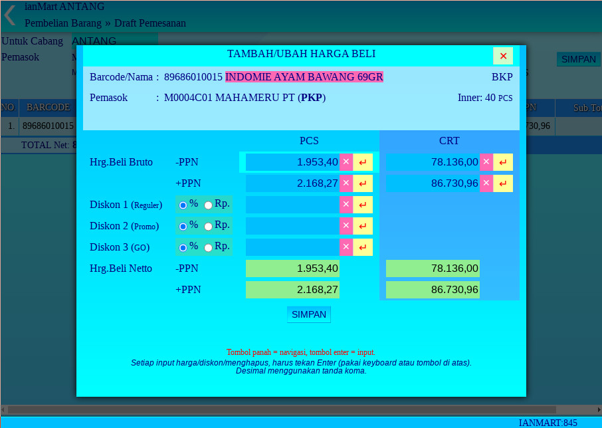Clear the CRT -PPN bruto price
The image size is (602, 428).
tap(486, 162)
